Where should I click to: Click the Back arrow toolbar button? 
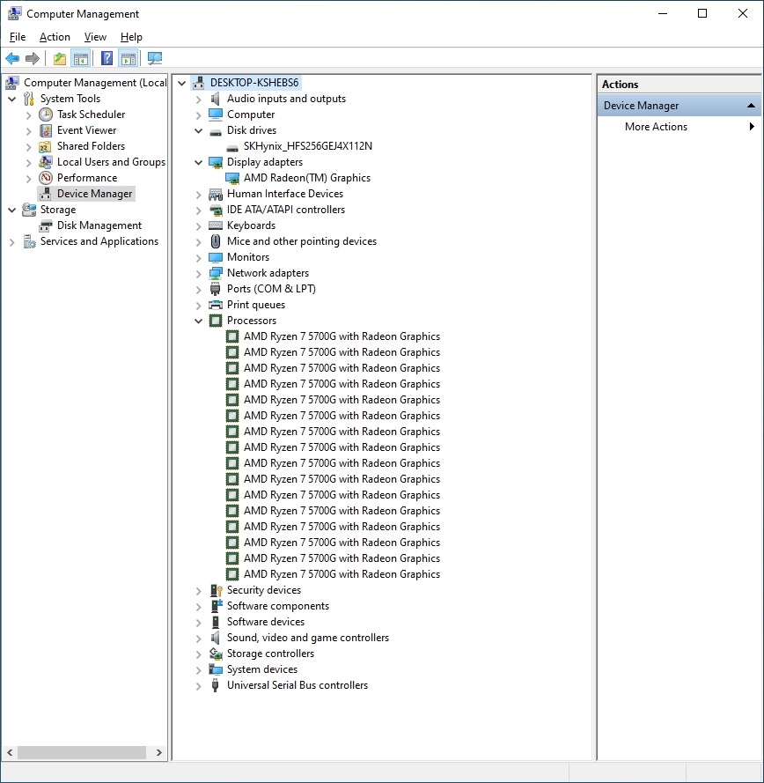tap(12, 59)
